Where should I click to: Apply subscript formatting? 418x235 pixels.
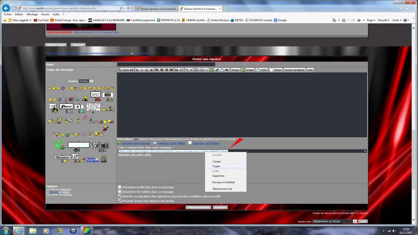pos(187,70)
